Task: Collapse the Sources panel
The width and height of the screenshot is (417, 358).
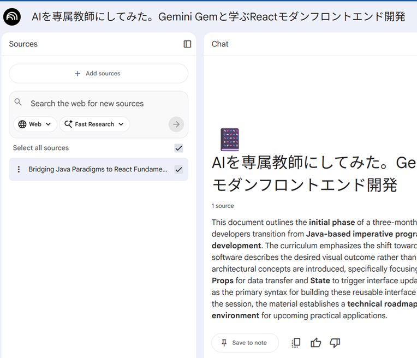Action: point(187,44)
